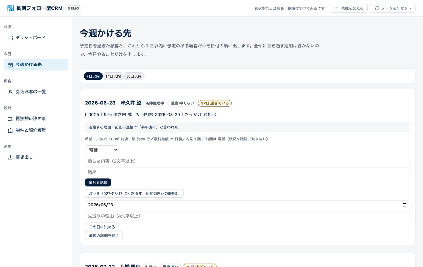Click the people icon beside 見込み客の一覧
The image size is (423, 267).
(x=10, y=92)
